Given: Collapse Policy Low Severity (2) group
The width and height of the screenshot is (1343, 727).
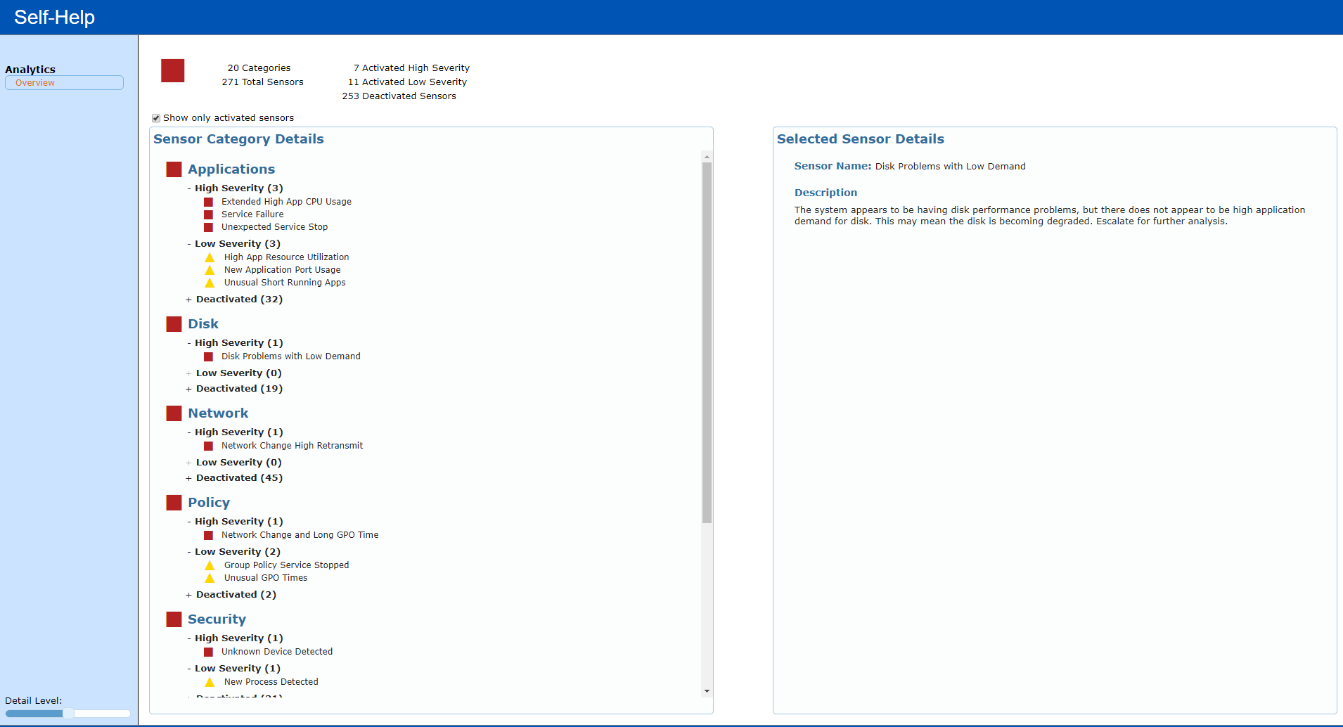Looking at the screenshot, I should click(189, 552).
